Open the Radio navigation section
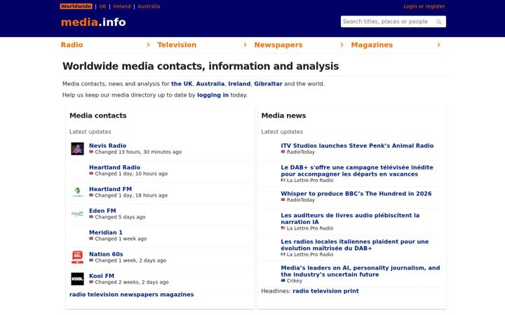The height and width of the screenshot is (315, 505). click(x=72, y=45)
